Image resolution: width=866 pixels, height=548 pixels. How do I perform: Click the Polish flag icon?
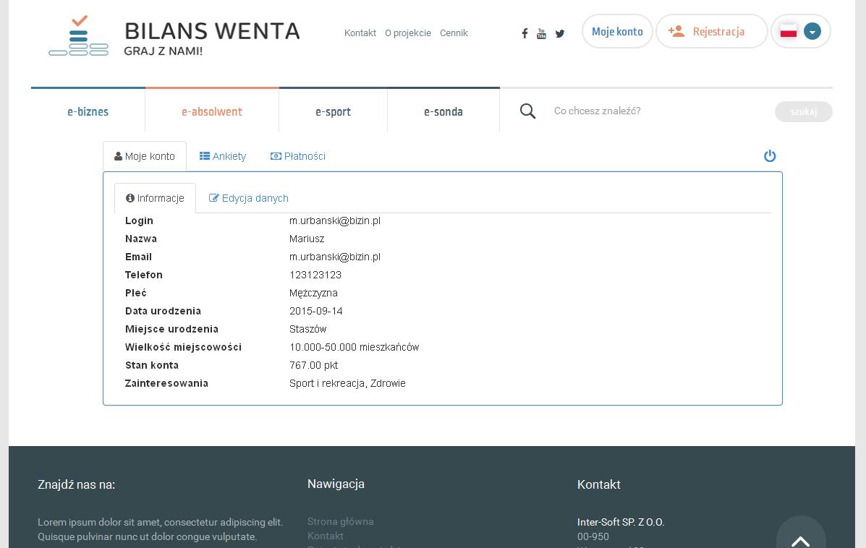click(789, 32)
